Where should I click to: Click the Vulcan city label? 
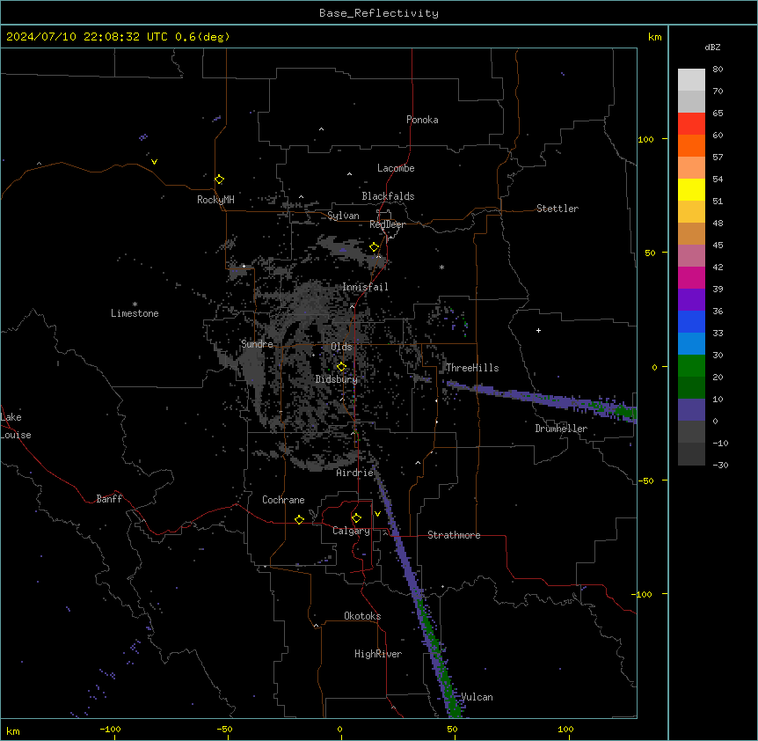477,697
